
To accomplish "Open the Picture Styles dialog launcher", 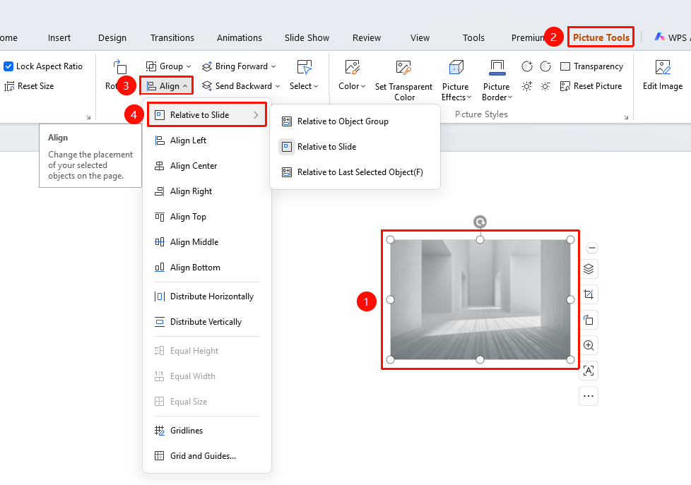I will 626,117.
